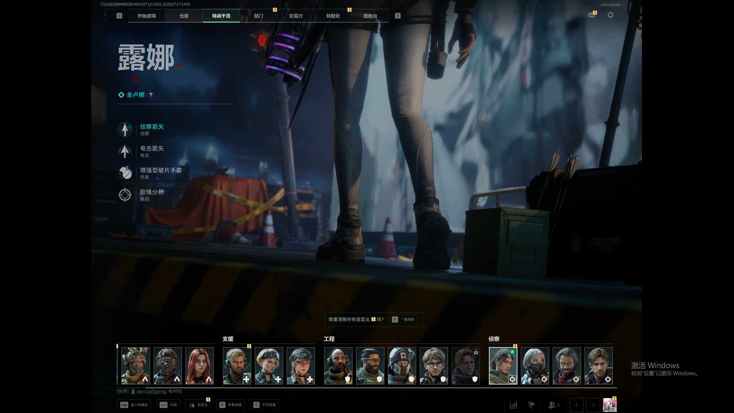The width and height of the screenshot is (734, 413).
Task: Click the 露娜 operator title
Action: click(x=146, y=57)
